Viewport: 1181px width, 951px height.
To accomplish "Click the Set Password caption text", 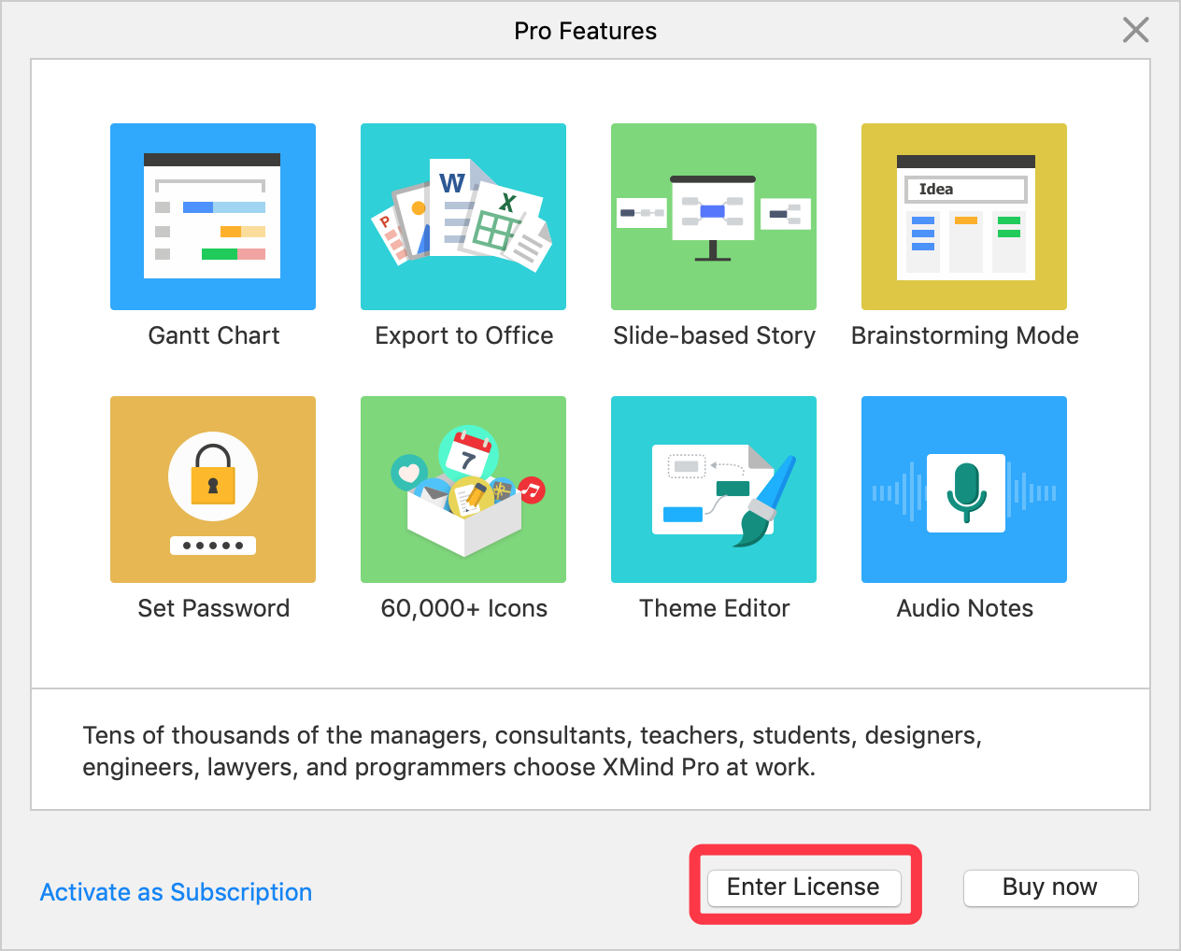I will click(x=214, y=608).
